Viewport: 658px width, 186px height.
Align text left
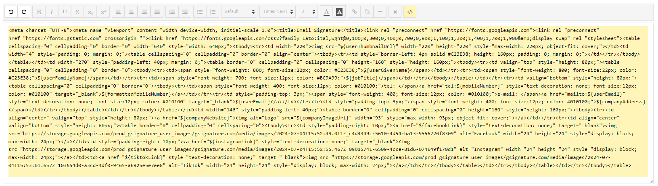118,12
